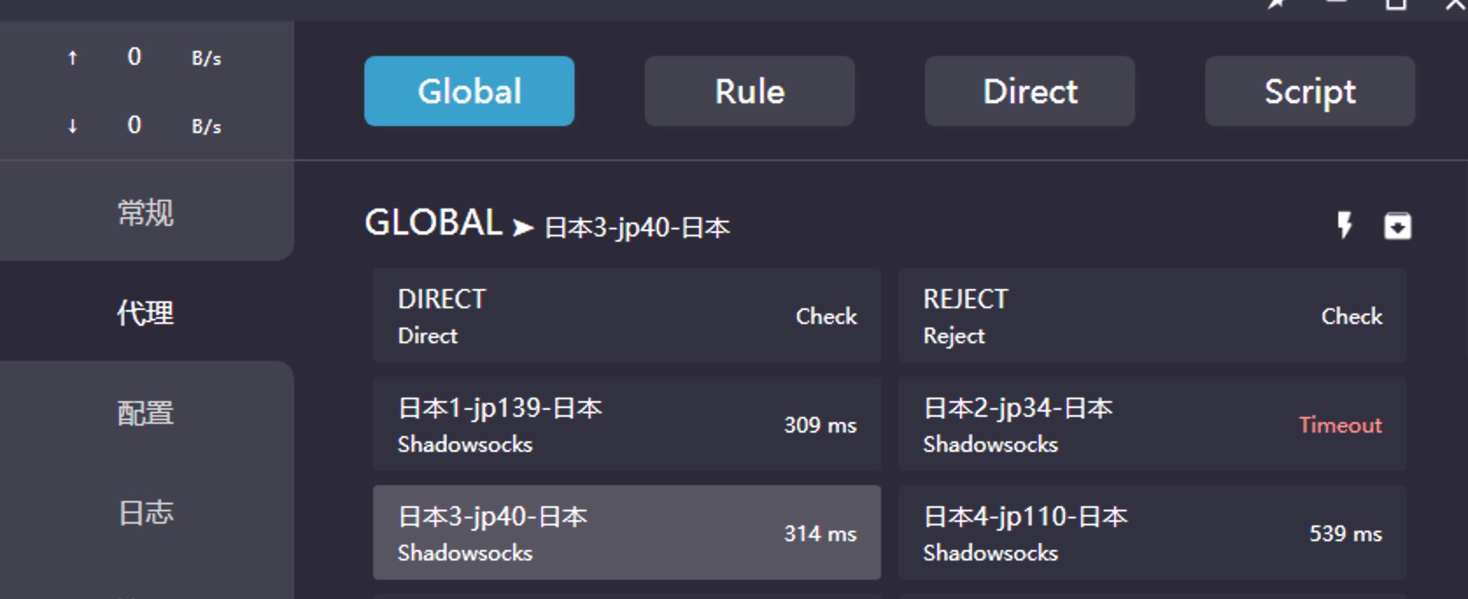The width and height of the screenshot is (1468, 599).
Task: Click the 314 ms latency of 日本3-jp40-日本
Action: 820,533
